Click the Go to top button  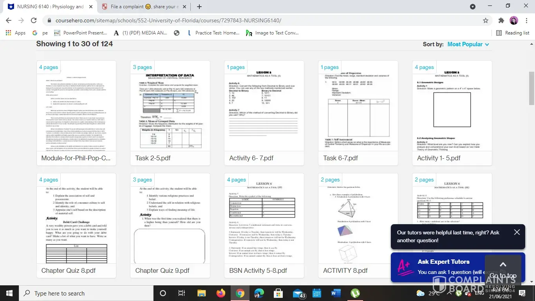tap(503, 269)
